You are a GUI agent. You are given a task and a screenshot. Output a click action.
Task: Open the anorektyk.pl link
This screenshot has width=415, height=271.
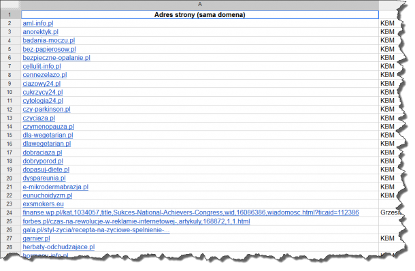click(x=41, y=32)
